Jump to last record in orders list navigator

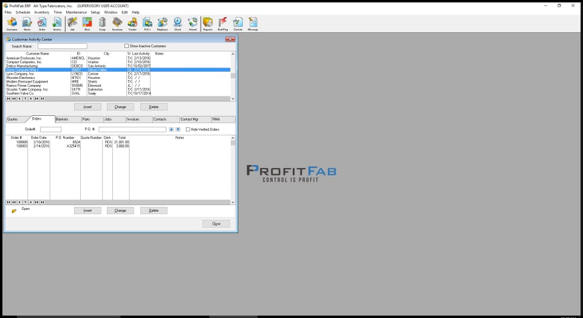[43, 203]
